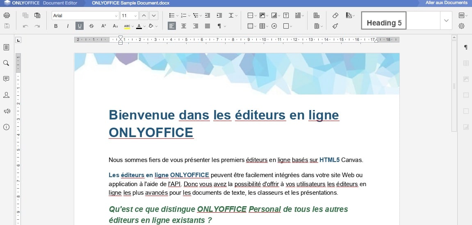The height and width of the screenshot is (225, 472).
Task: Turn off underline formatting
Action: (80, 26)
